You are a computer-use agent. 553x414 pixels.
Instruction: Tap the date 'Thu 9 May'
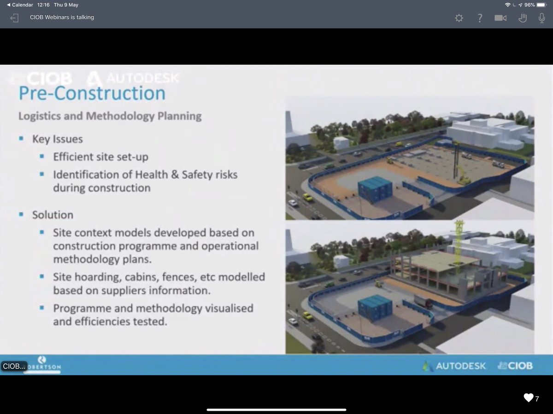pos(66,5)
